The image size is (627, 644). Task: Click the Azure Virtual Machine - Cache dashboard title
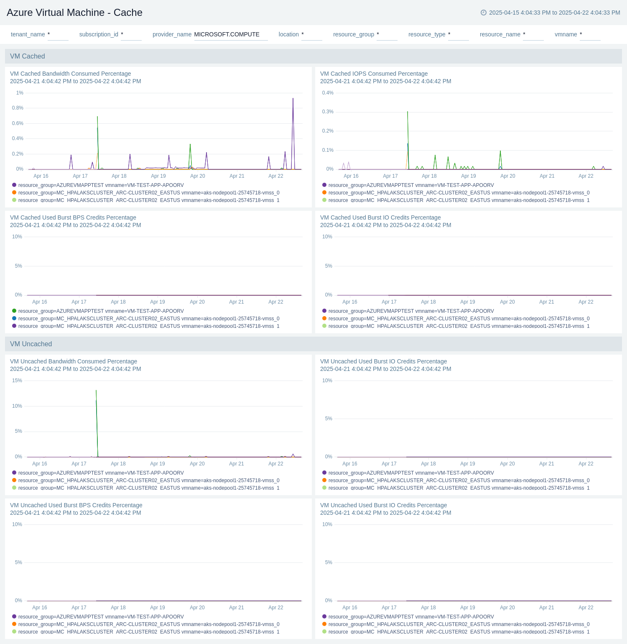74,13
